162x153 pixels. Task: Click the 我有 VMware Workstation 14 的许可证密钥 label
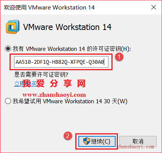[72, 49]
